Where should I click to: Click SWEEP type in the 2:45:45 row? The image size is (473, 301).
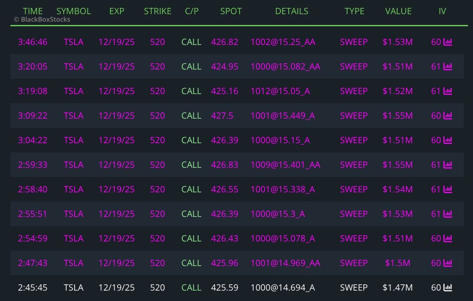coord(354,287)
